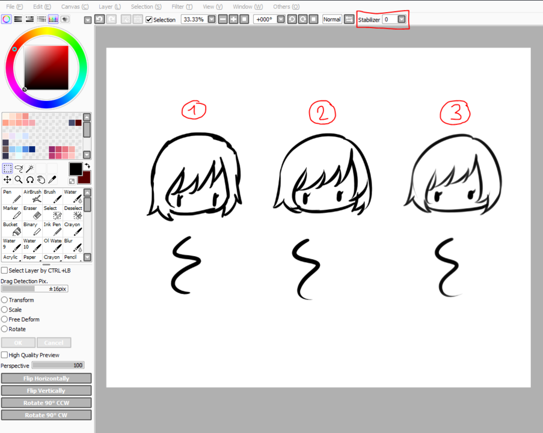
Task: Select the Lasso tool
Action: tap(18, 168)
